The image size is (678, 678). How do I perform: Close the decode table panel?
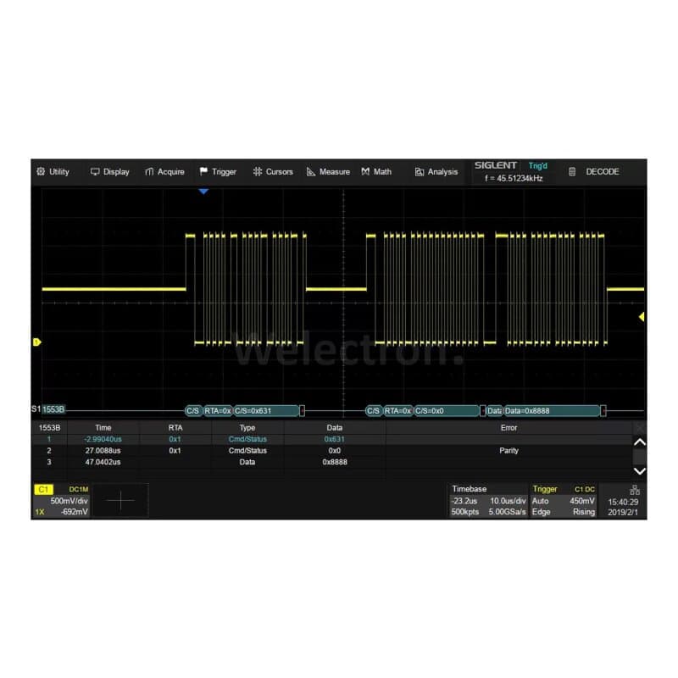point(640,428)
